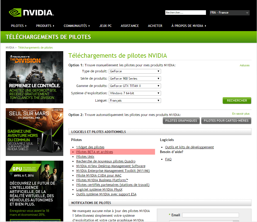Focus the Rechercher search field
The image size is (257, 222).
click(x=186, y=13)
